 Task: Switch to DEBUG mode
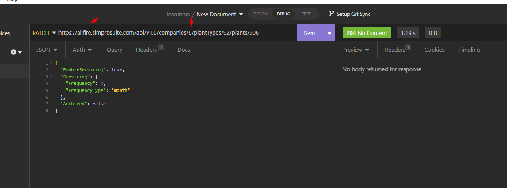click(283, 14)
